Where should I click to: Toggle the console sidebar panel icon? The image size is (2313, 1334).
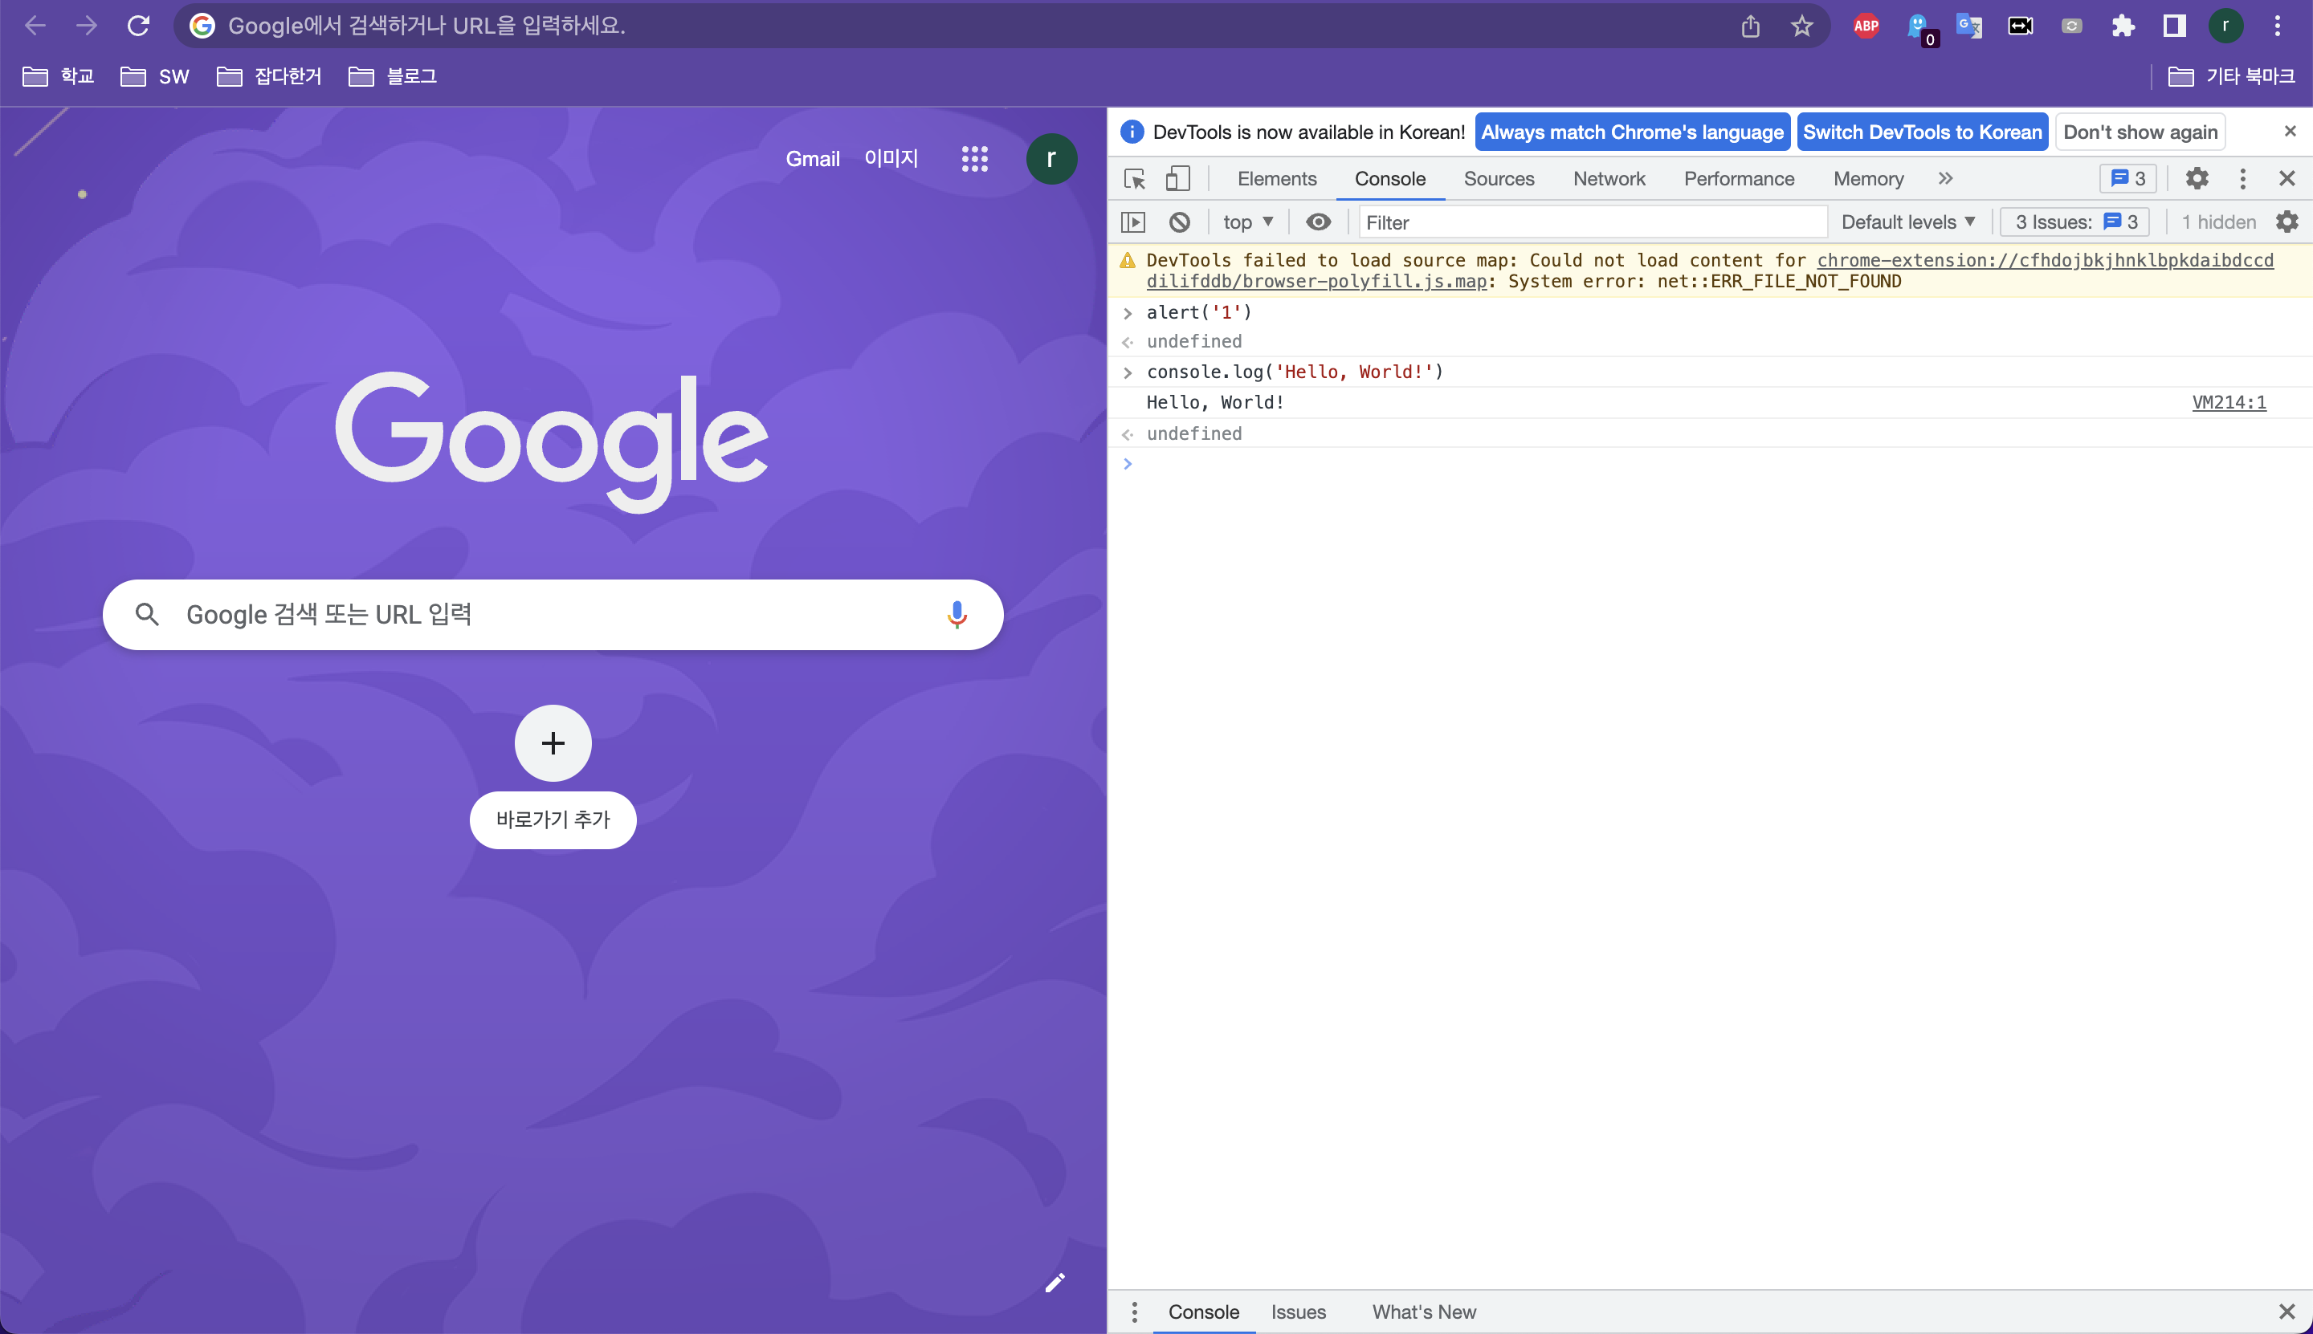1133,222
